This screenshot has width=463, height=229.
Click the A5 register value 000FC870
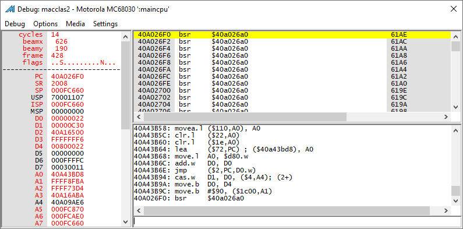68,210
